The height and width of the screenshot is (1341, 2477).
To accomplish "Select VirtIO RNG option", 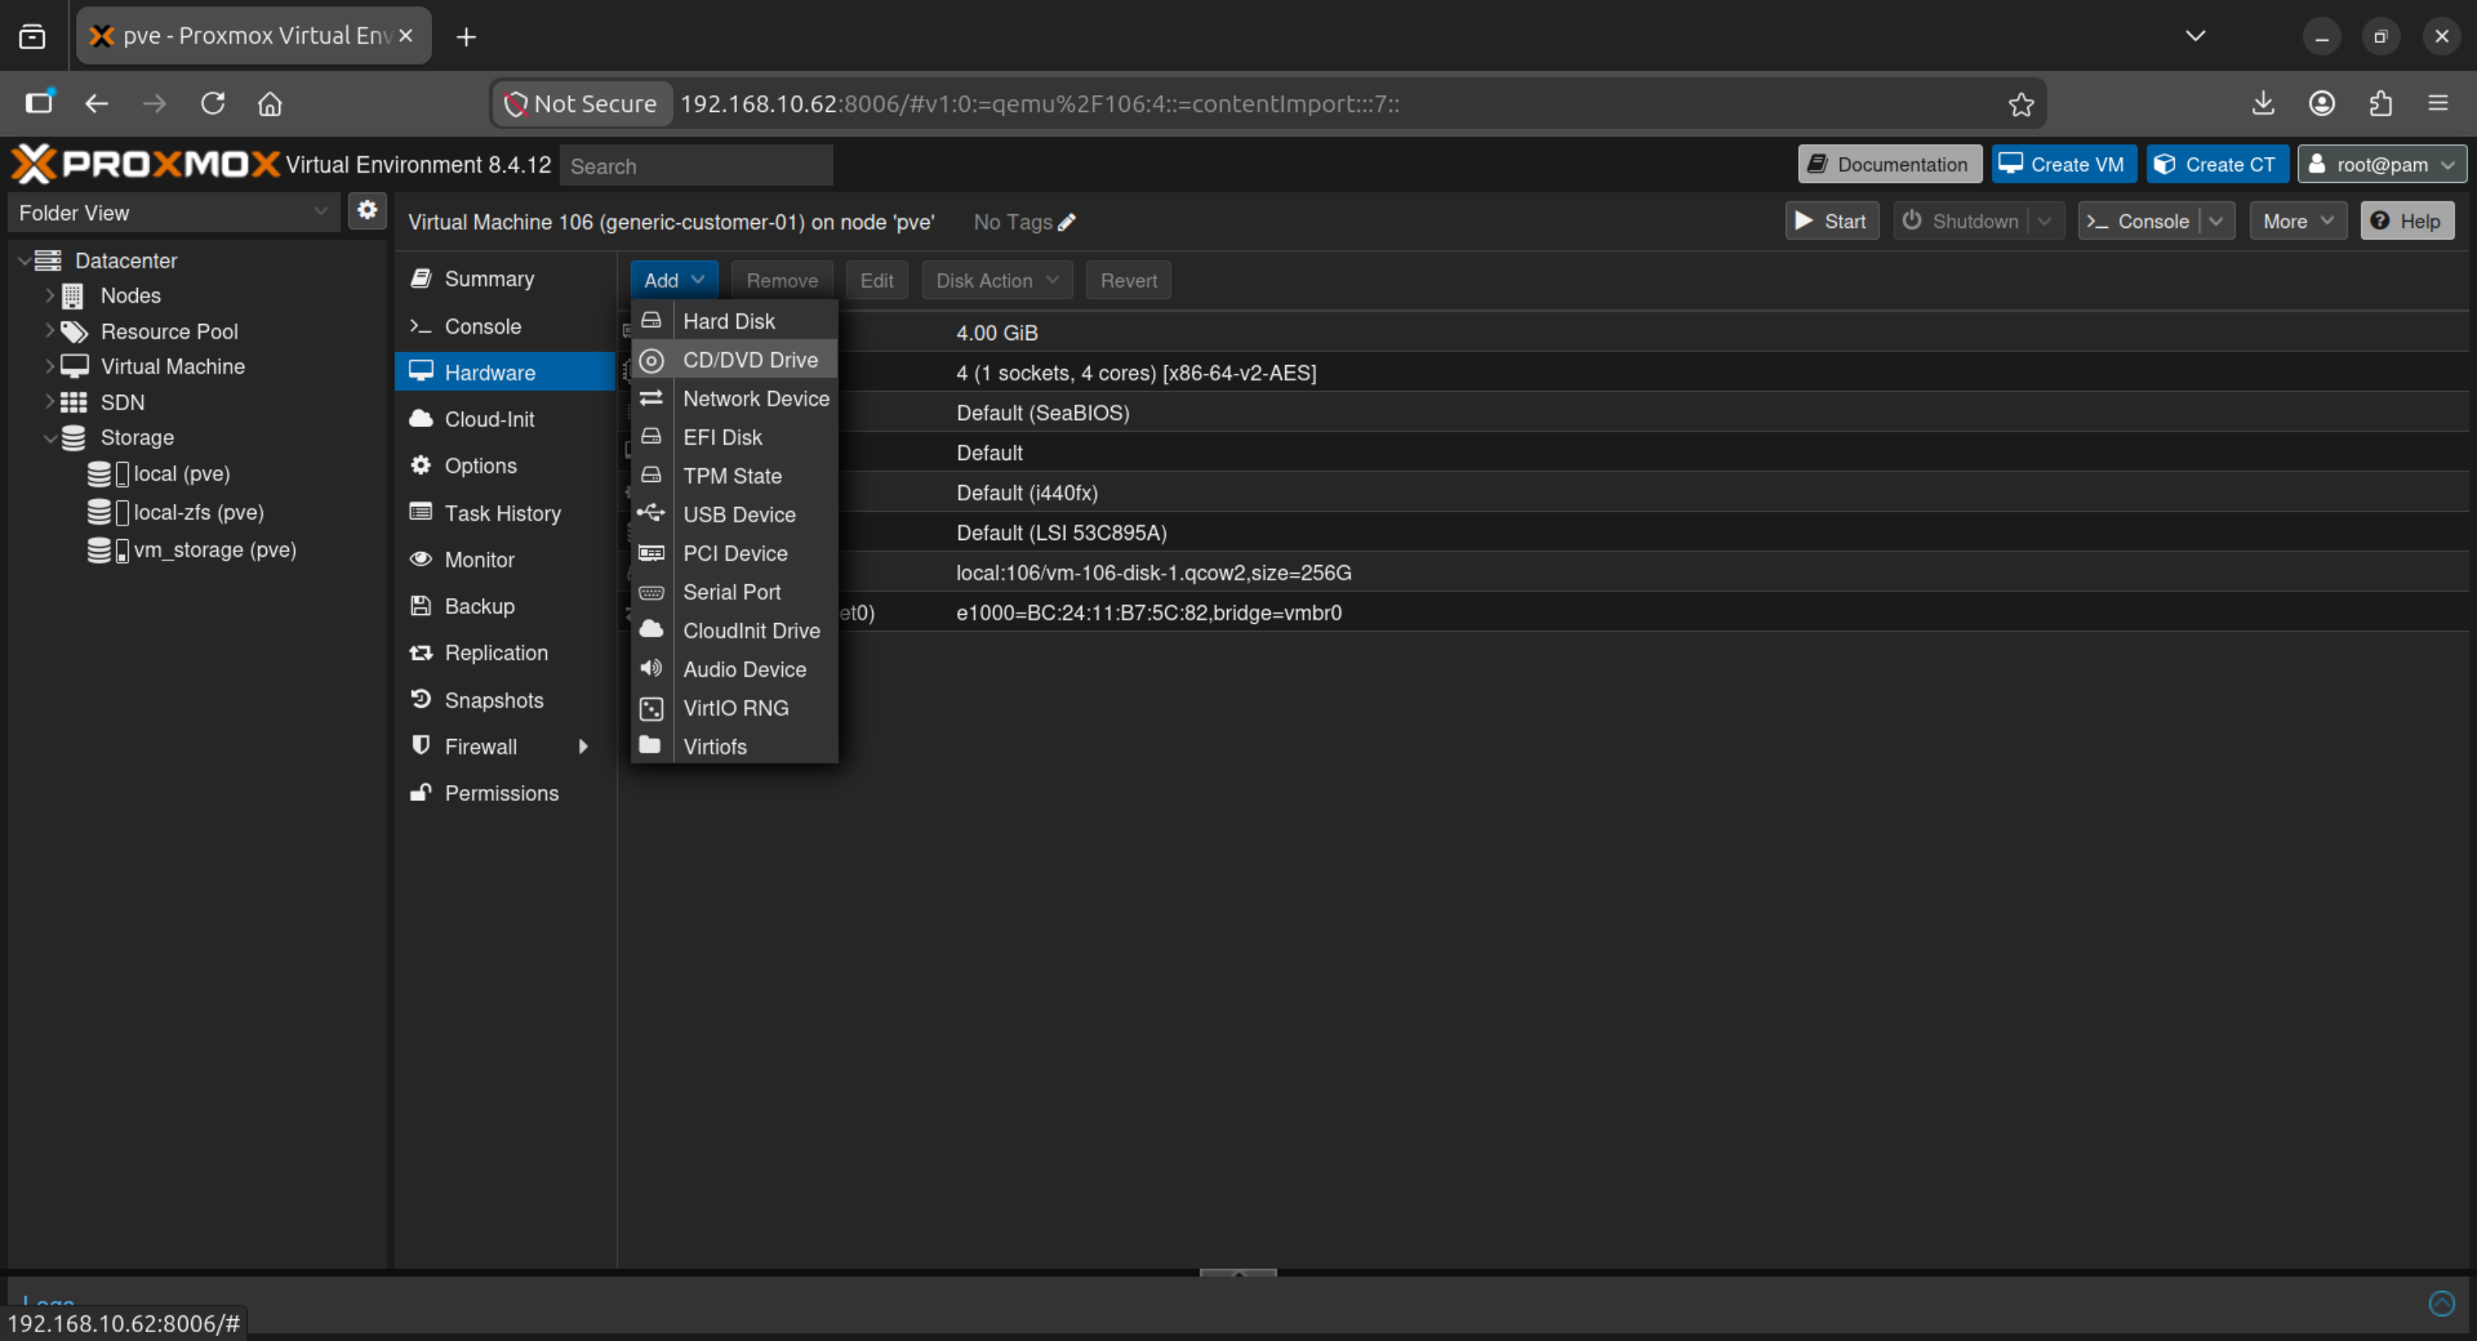I will click(x=734, y=708).
